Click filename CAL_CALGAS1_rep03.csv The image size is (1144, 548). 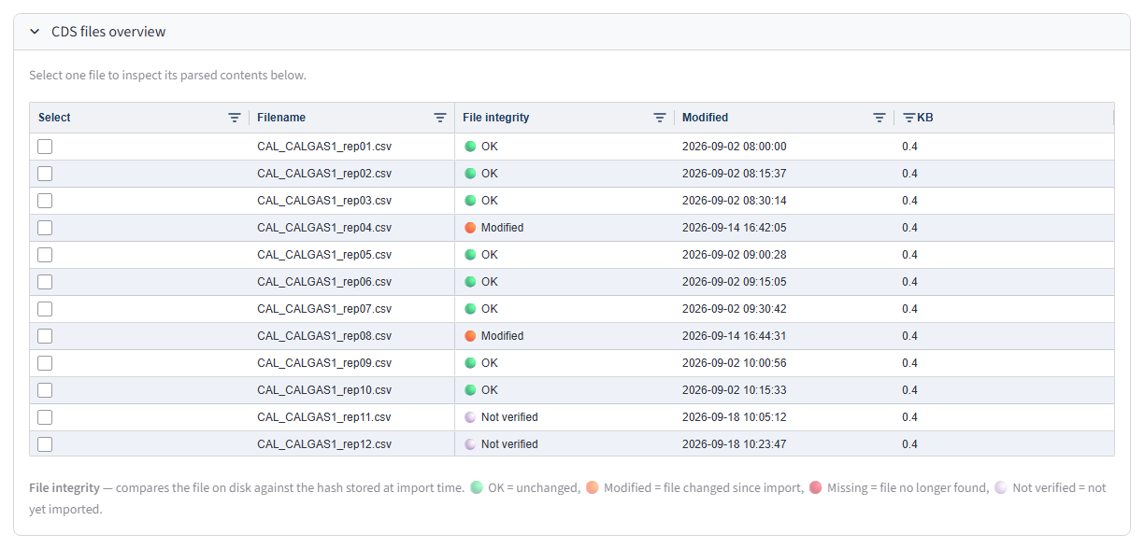coord(324,201)
